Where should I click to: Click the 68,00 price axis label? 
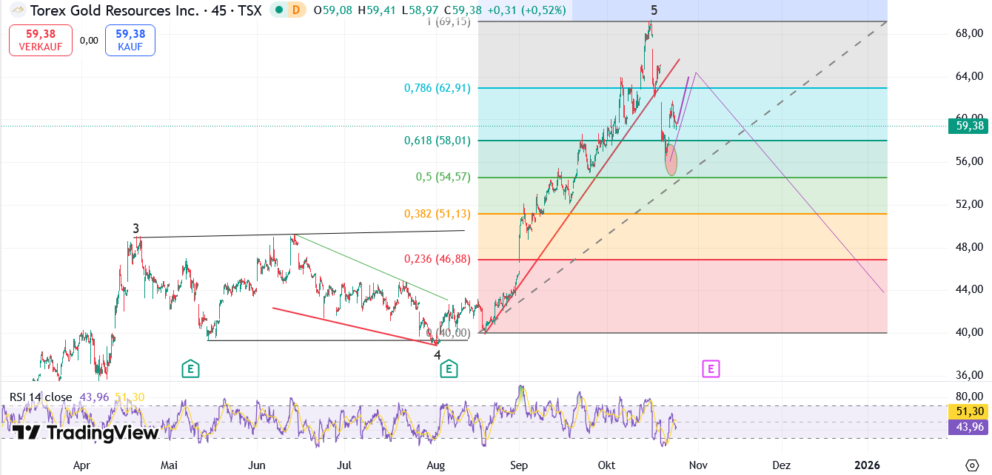[969, 33]
